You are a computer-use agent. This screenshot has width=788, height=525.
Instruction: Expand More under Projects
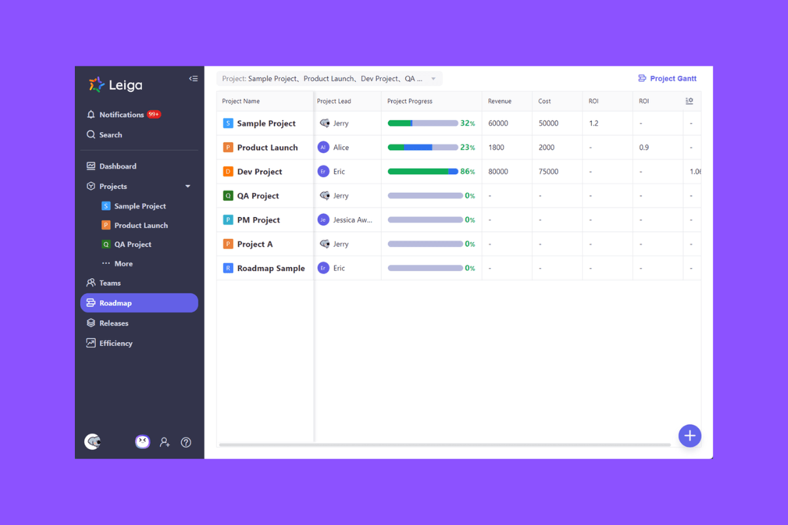122,263
